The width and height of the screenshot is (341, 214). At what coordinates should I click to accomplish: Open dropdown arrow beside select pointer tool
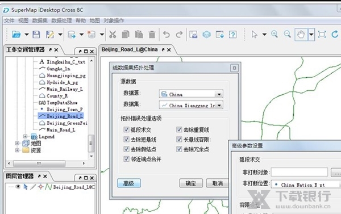[264, 34]
